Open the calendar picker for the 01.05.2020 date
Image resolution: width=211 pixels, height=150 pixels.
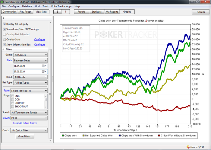pyautogui.click(x=44, y=66)
